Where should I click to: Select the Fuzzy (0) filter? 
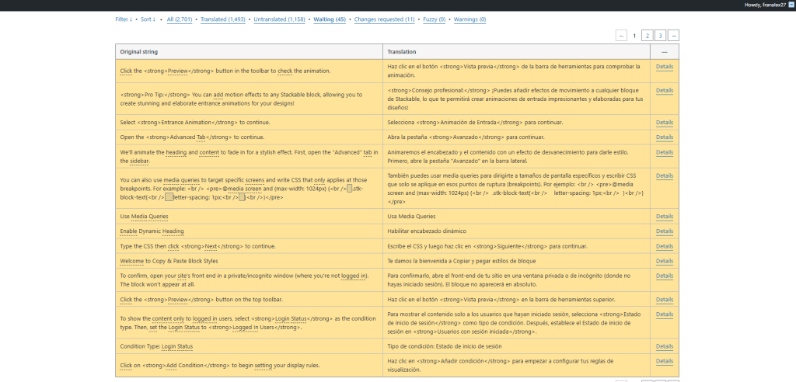(434, 19)
